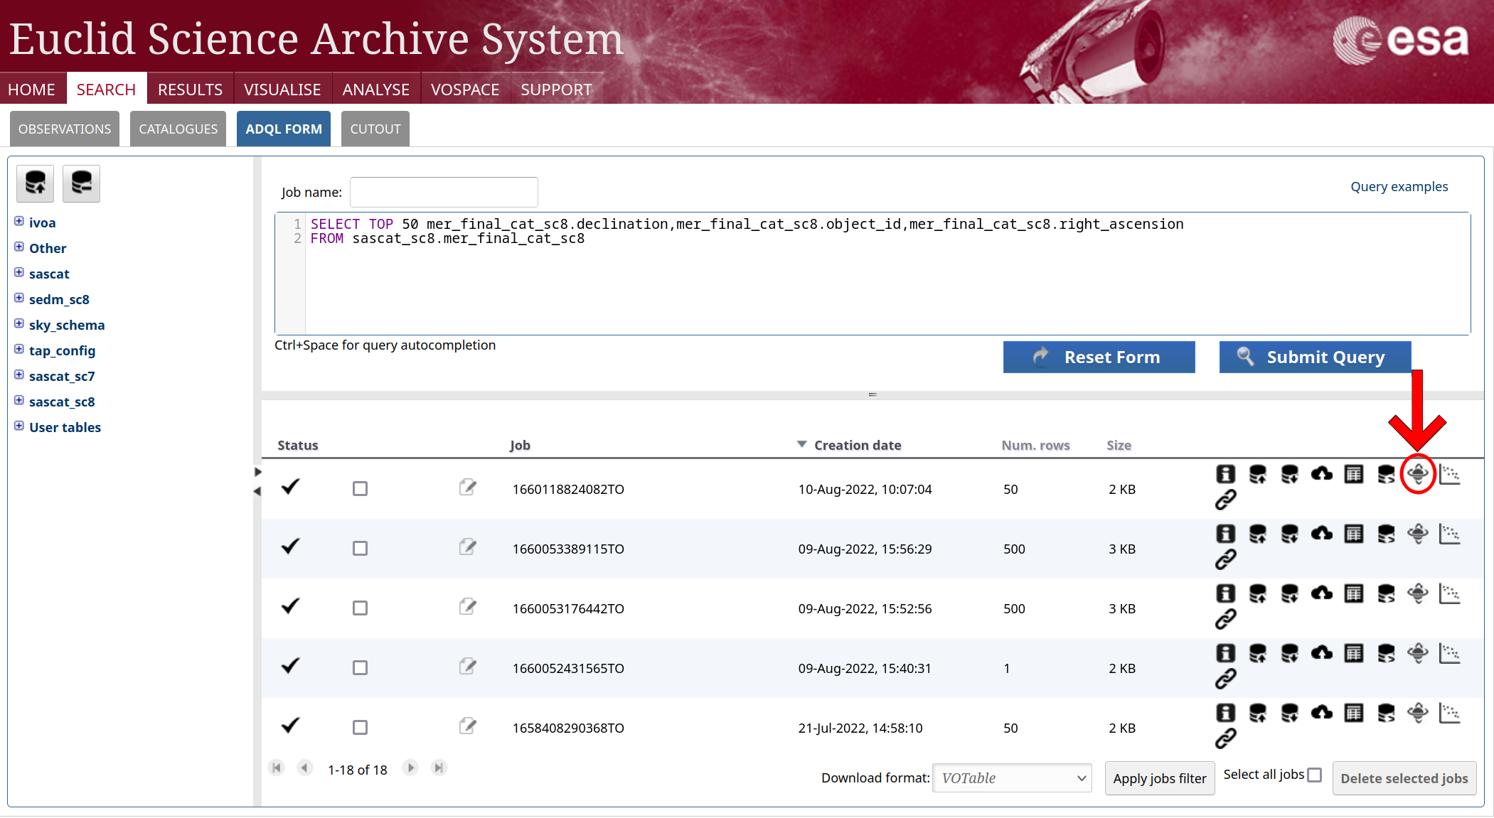Click chain link icon for job 1660118824082TO
Viewport: 1494px width, 818px height.
(x=1225, y=500)
